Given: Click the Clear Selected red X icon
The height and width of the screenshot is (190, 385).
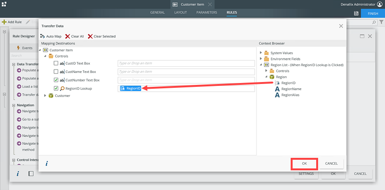Looking at the screenshot, I should click(x=90, y=36).
